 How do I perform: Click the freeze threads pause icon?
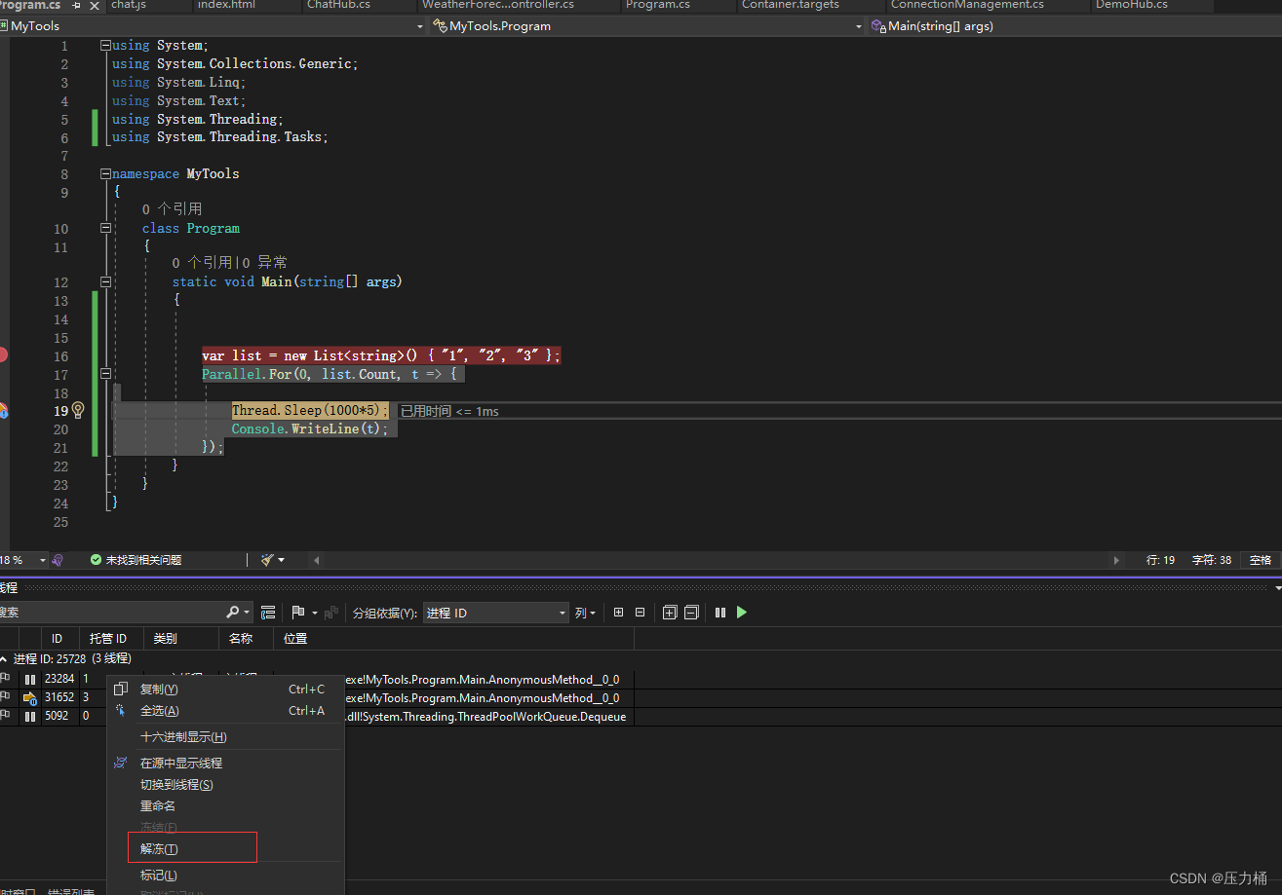point(720,613)
